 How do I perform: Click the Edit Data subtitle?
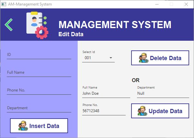pos(71,34)
